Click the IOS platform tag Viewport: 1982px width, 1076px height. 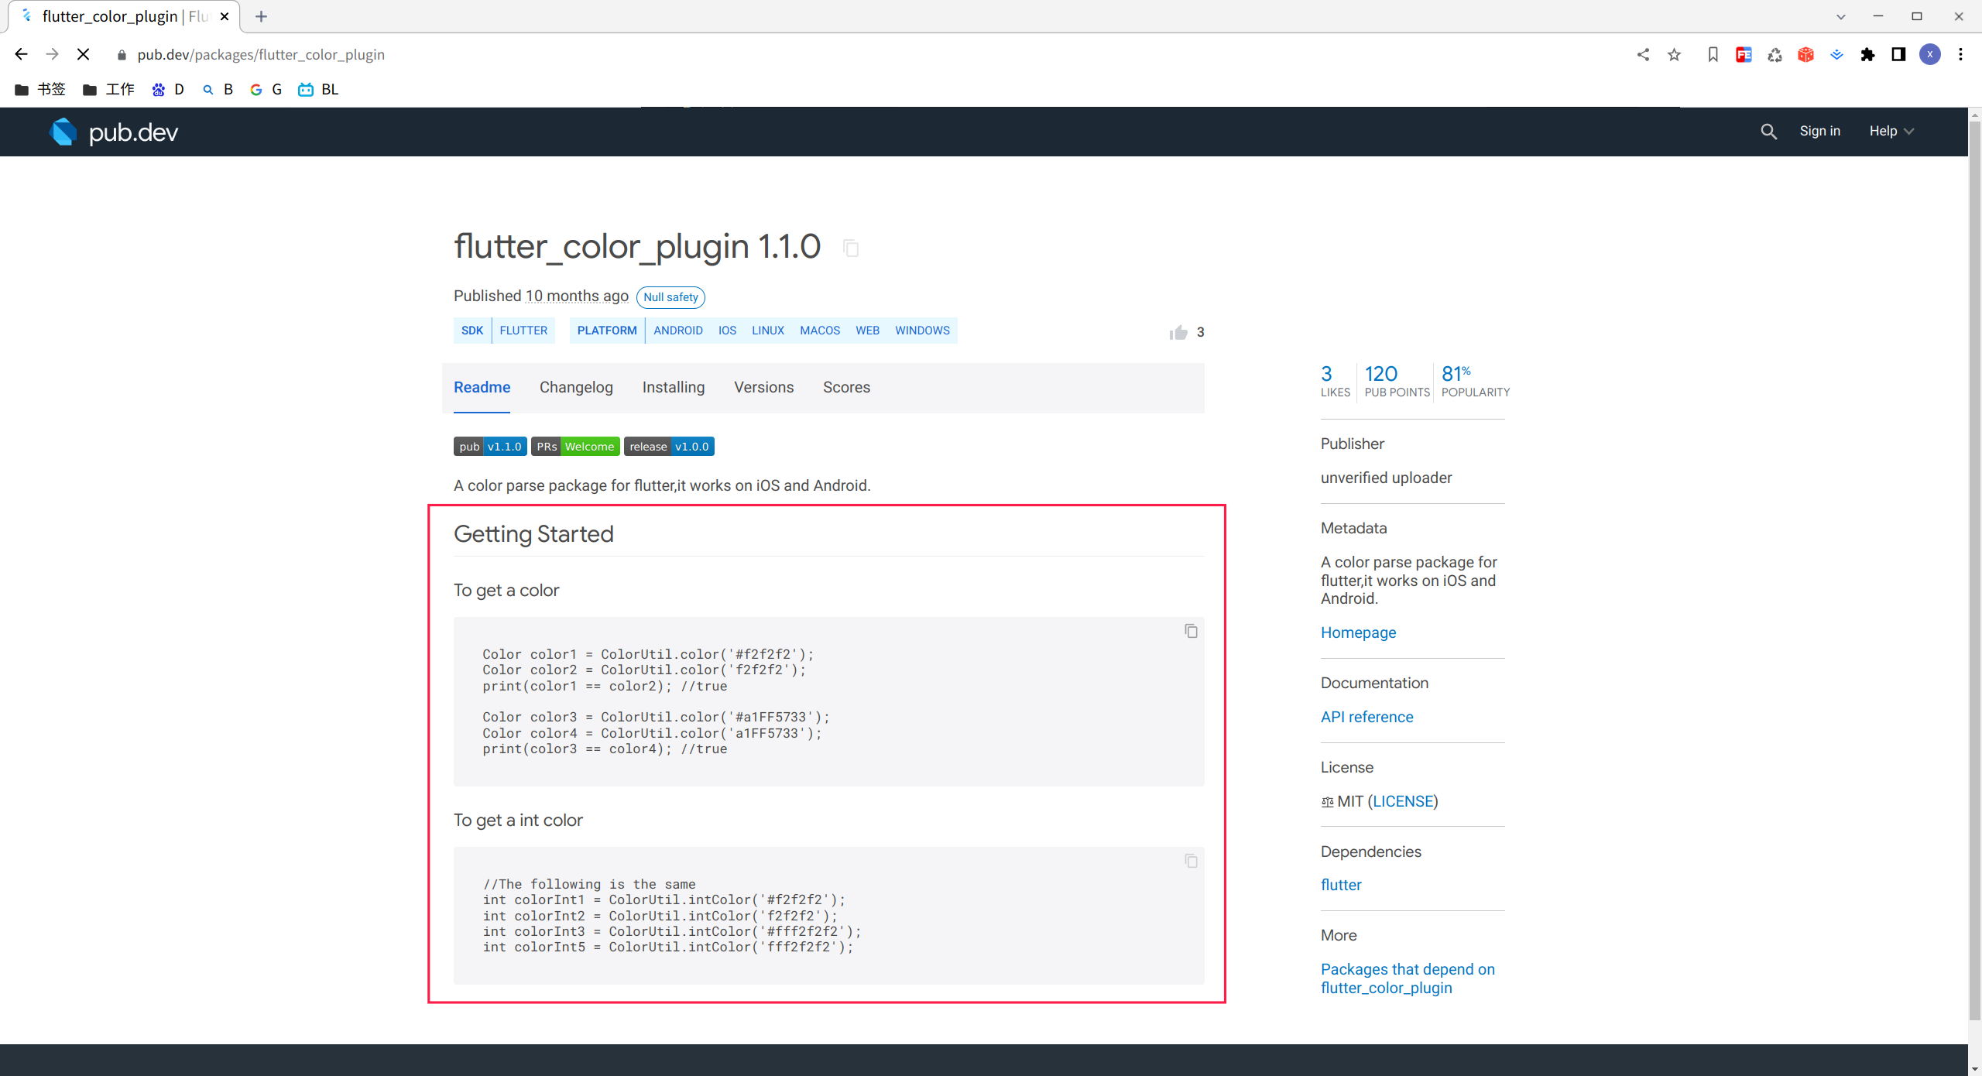tap(727, 331)
